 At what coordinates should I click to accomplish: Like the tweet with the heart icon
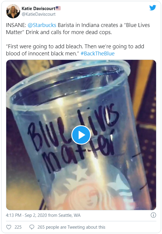pos(9,227)
